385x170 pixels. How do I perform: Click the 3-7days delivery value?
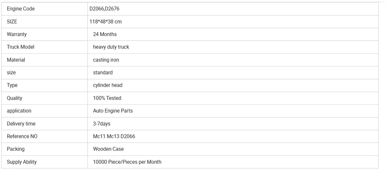[102, 124]
